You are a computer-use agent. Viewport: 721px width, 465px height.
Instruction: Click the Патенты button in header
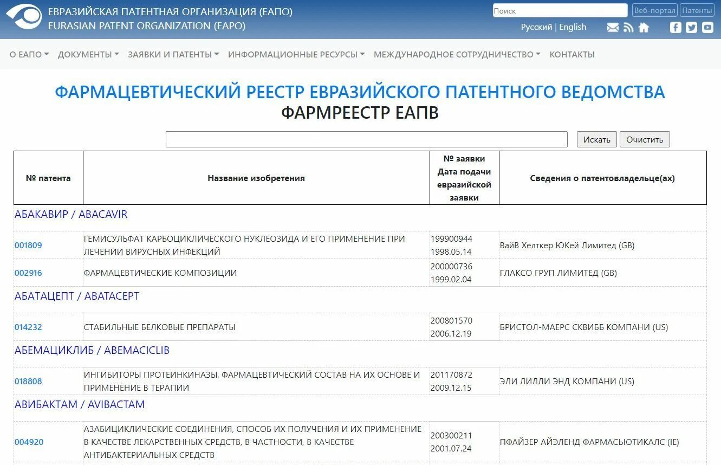coord(697,10)
